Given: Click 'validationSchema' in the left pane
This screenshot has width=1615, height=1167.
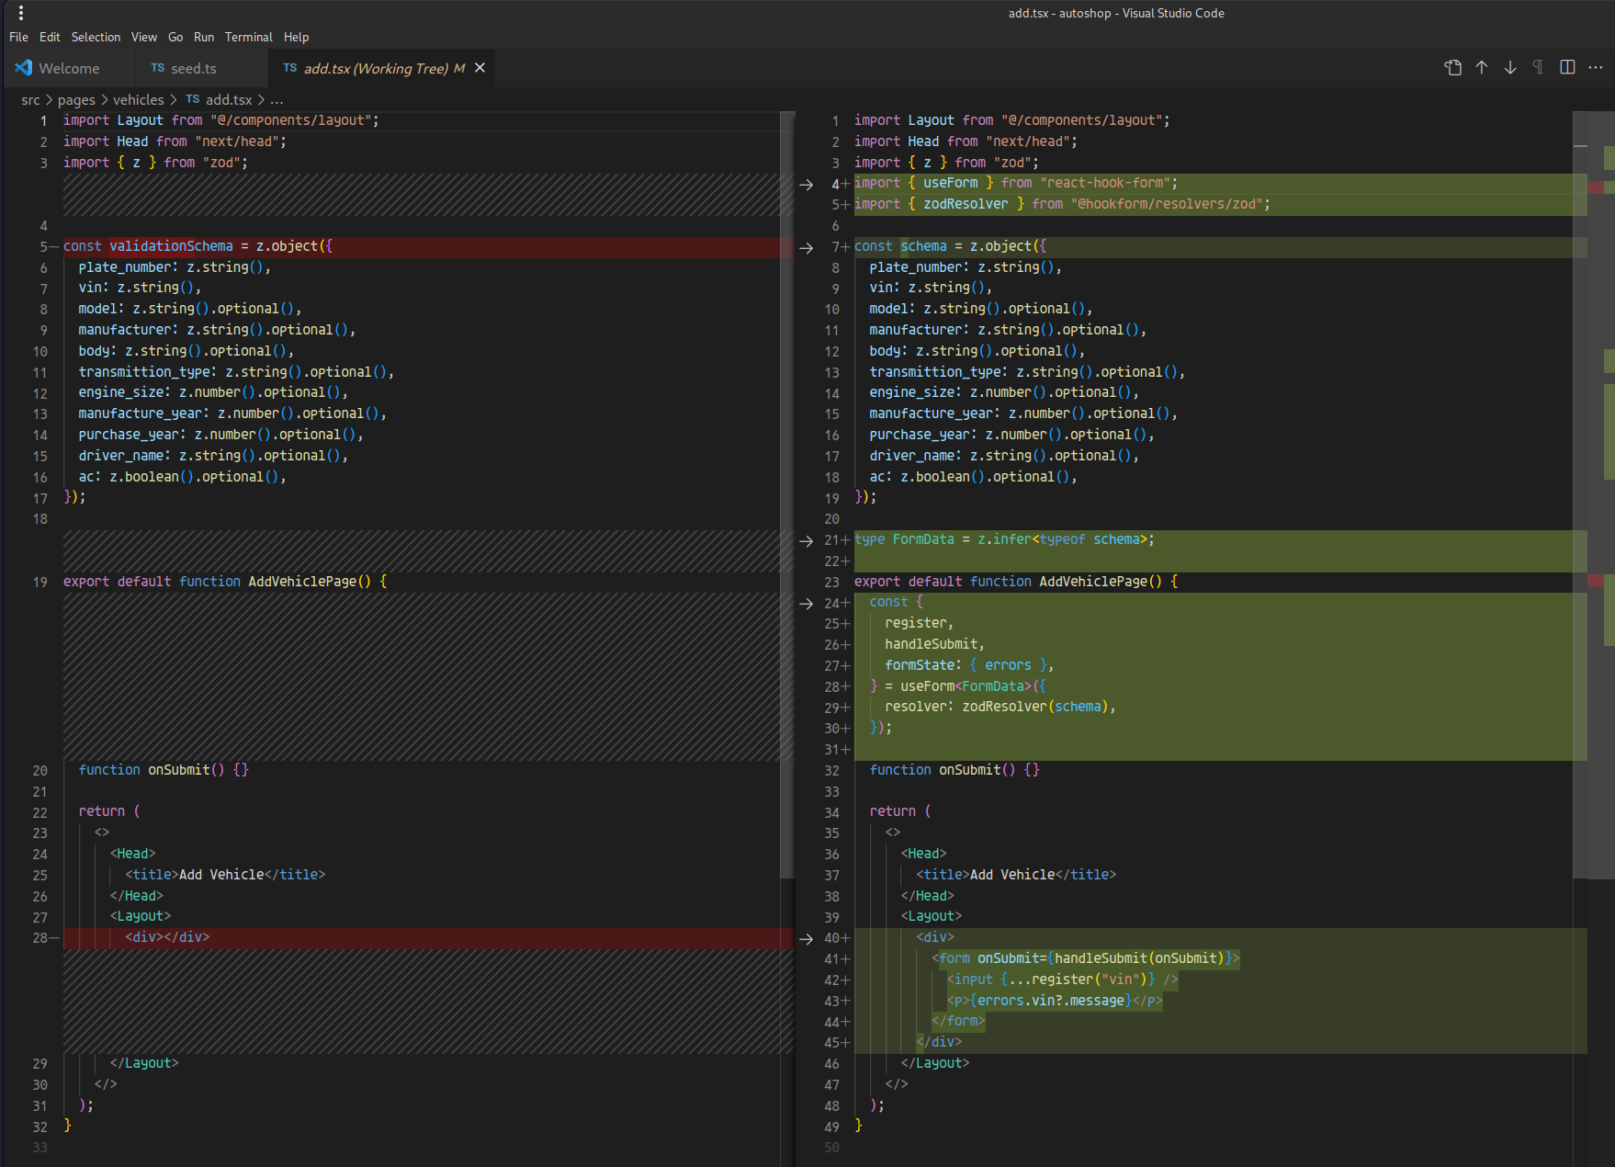Looking at the screenshot, I should (171, 246).
